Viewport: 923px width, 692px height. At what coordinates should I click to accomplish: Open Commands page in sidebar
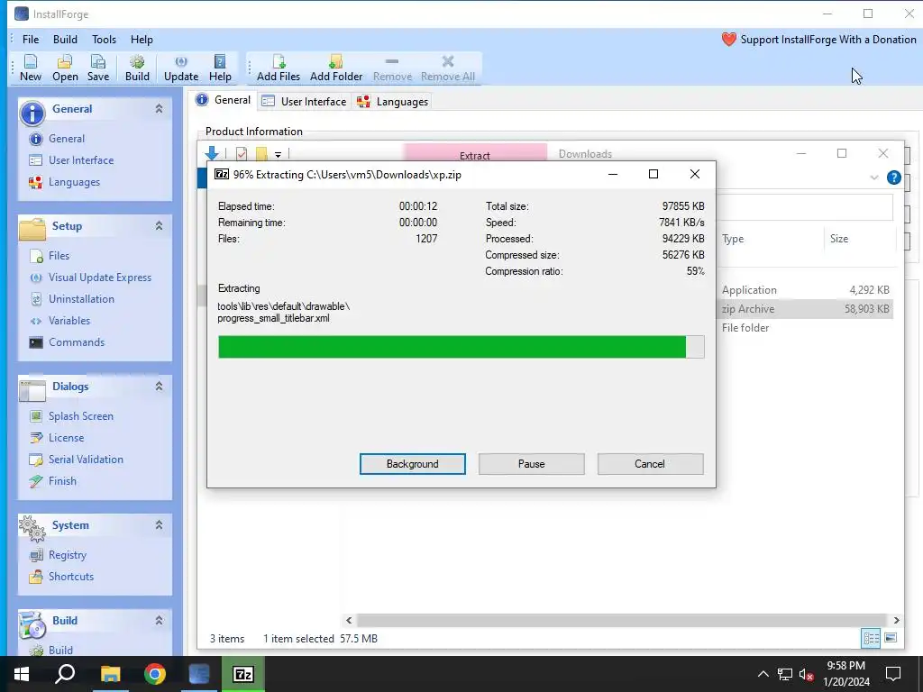point(67,342)
